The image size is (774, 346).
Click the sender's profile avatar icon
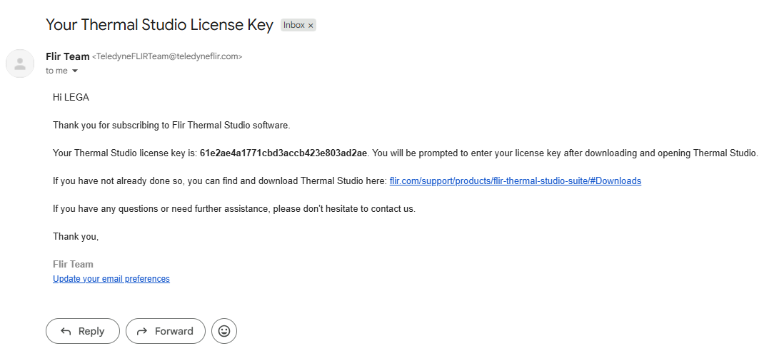(x=20, y=63)
